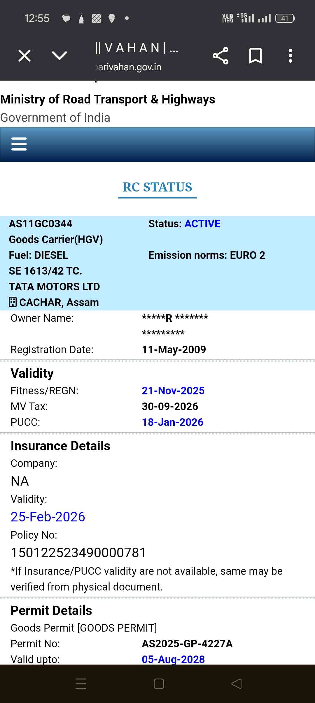315x703 pixels.
Task: Tap the Fitness date 21-Nov-2025
Action: click(x=173, y=391)
